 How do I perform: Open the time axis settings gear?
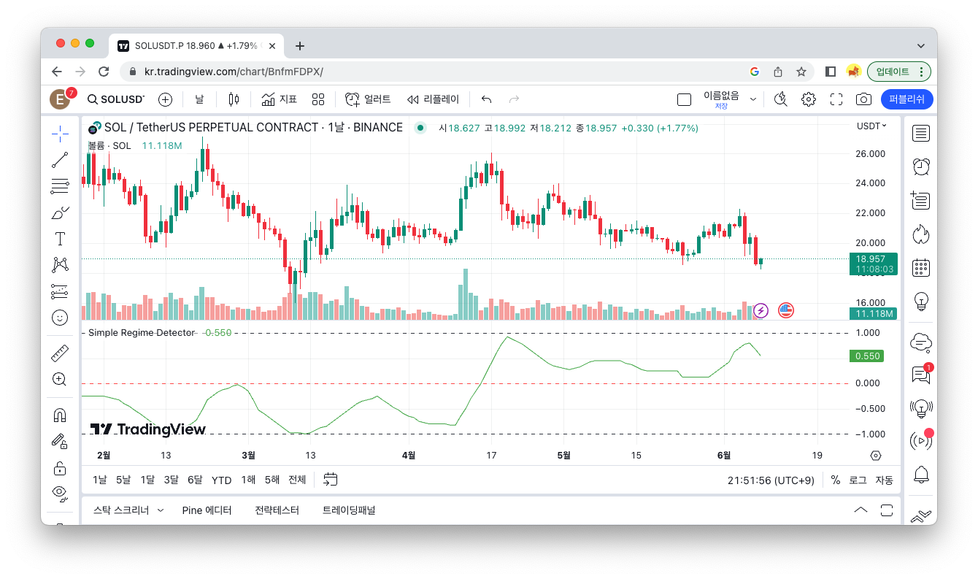(x=877, y=456)
